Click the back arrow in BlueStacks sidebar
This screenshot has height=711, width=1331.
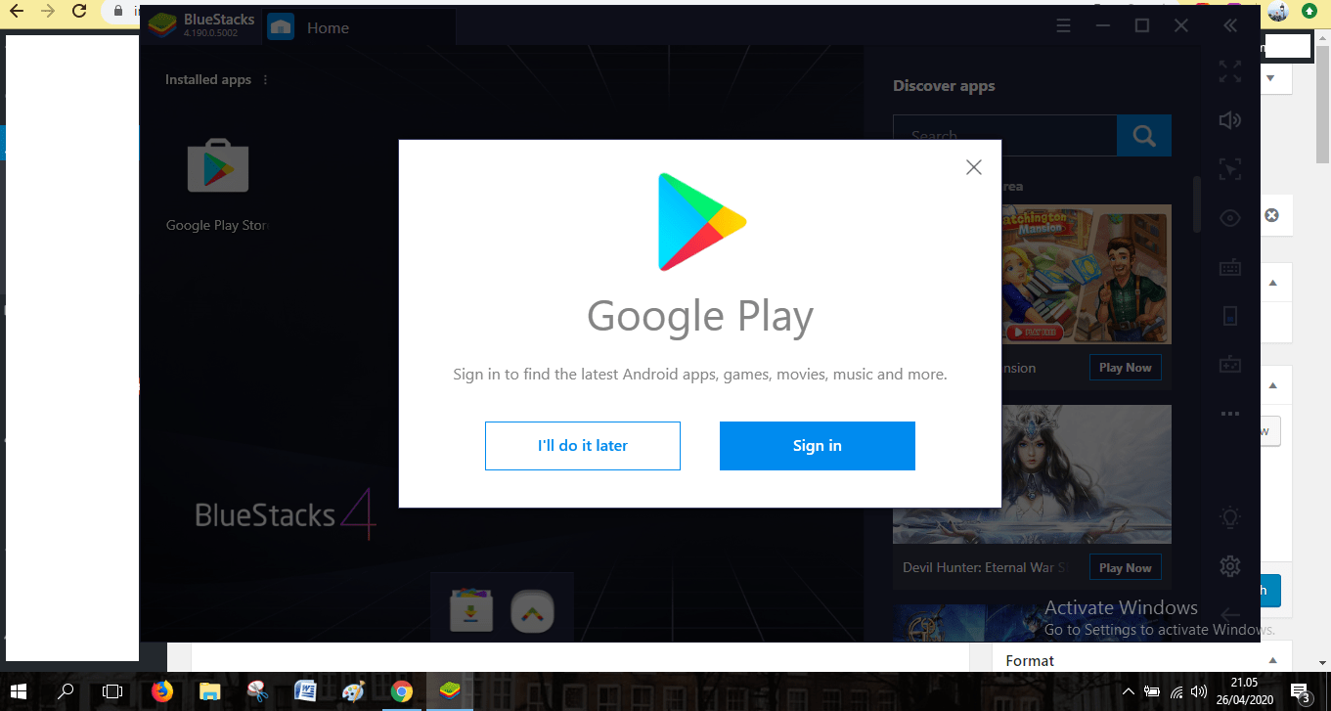tap(1230, 614)
